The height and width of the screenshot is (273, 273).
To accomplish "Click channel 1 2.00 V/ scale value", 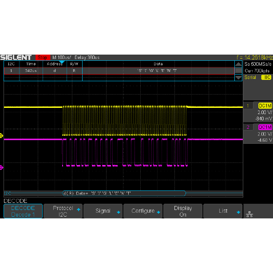I will tap(265, 112).
